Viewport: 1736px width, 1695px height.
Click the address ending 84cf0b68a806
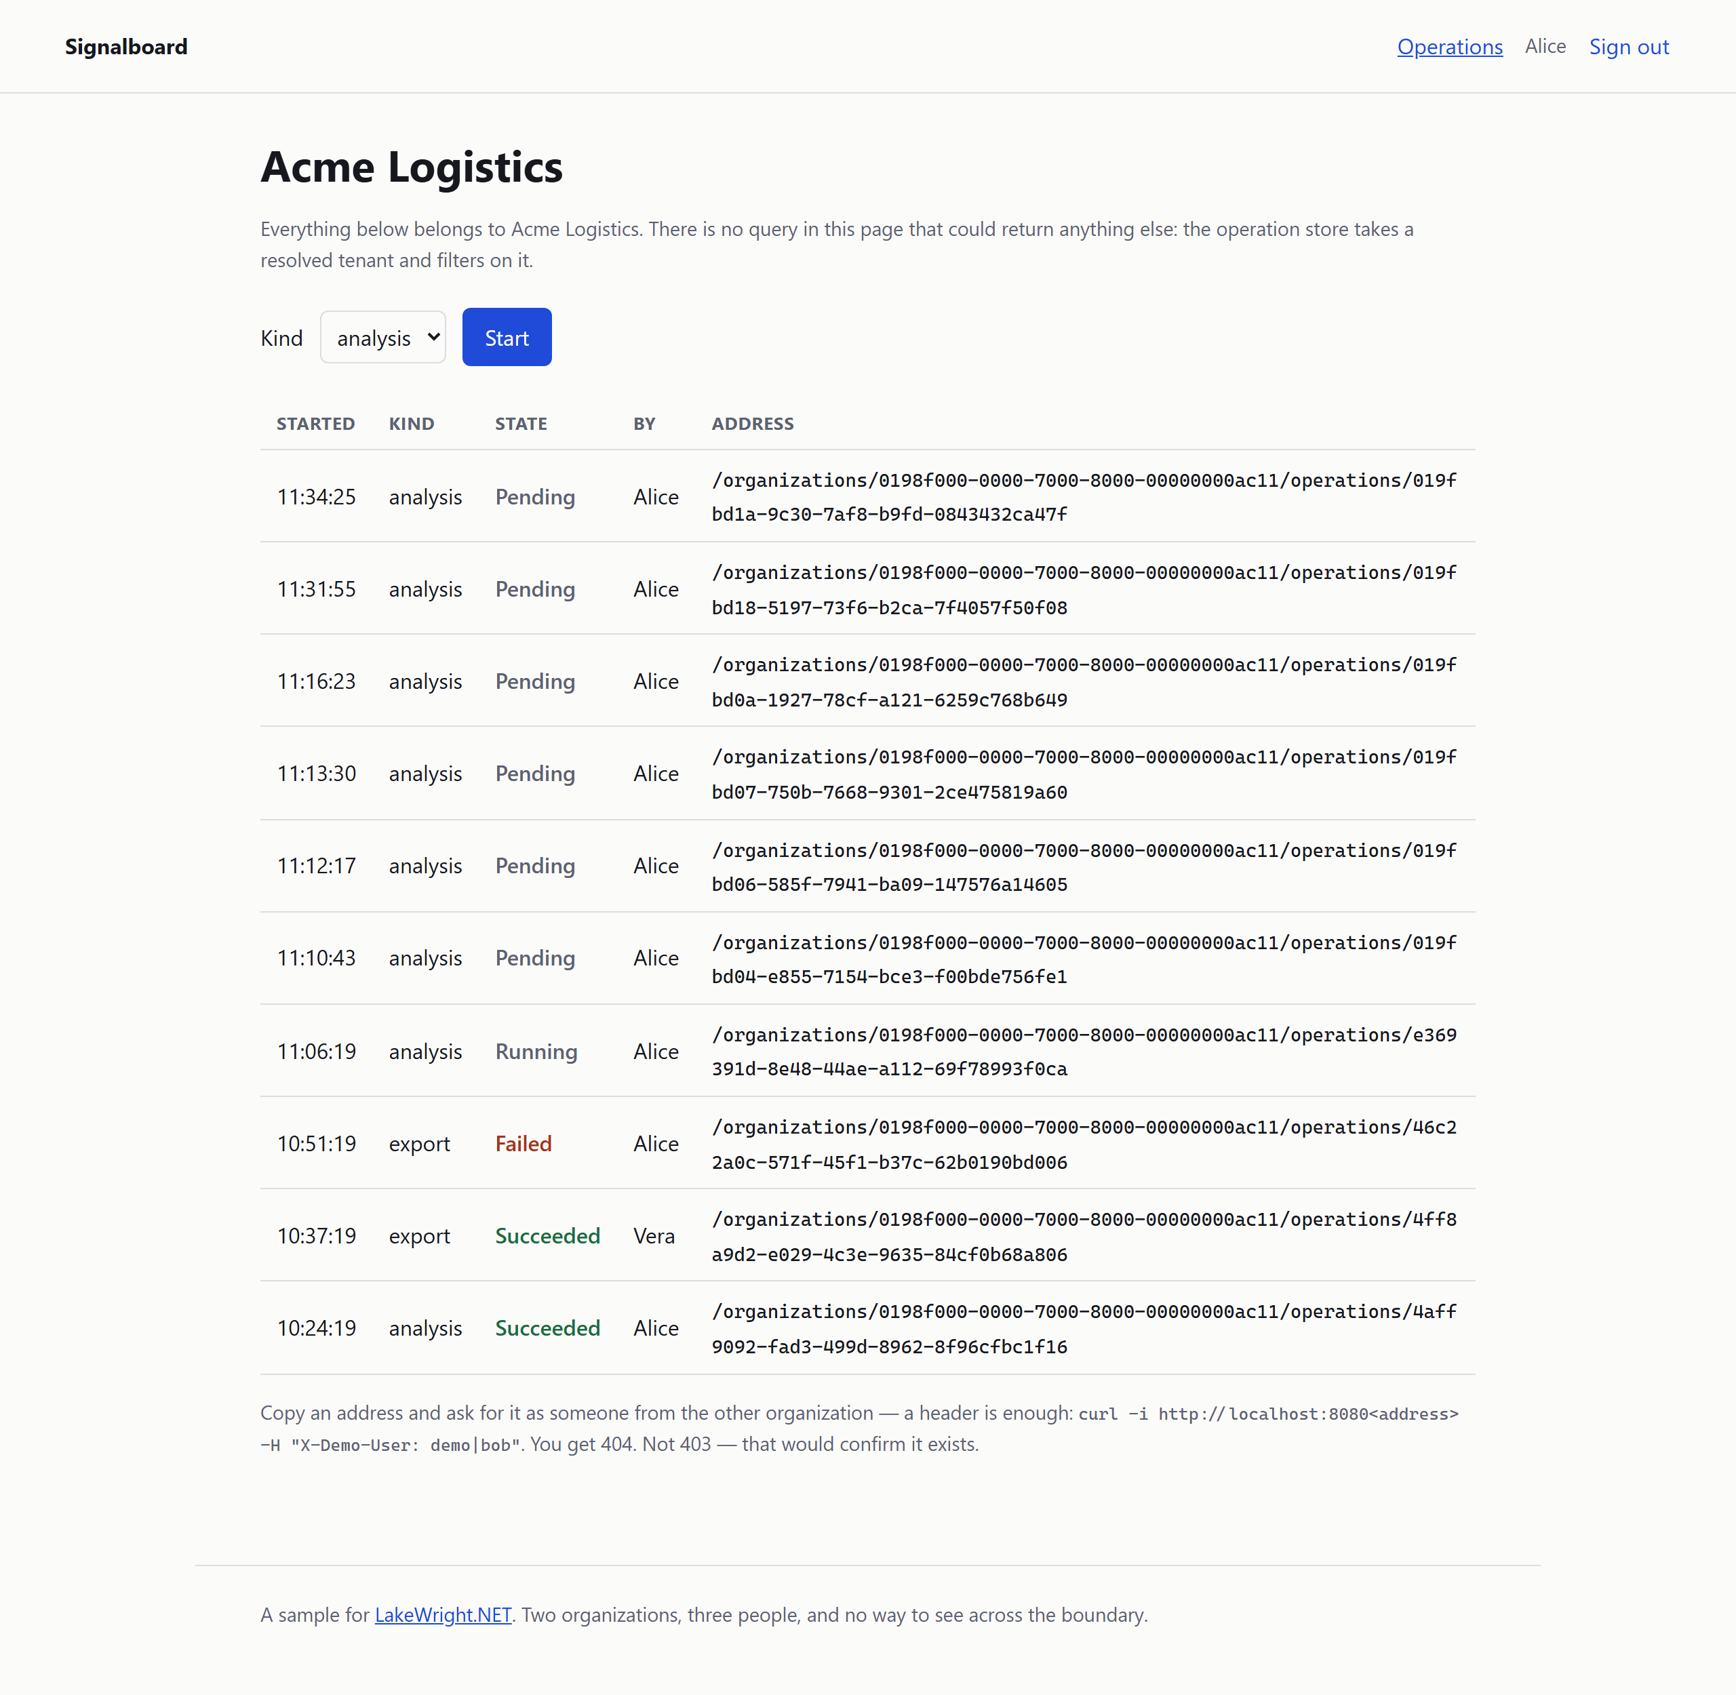[1084, 1237]
